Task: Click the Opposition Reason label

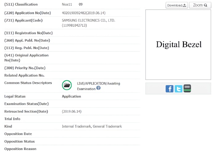Action: point(20,149)
